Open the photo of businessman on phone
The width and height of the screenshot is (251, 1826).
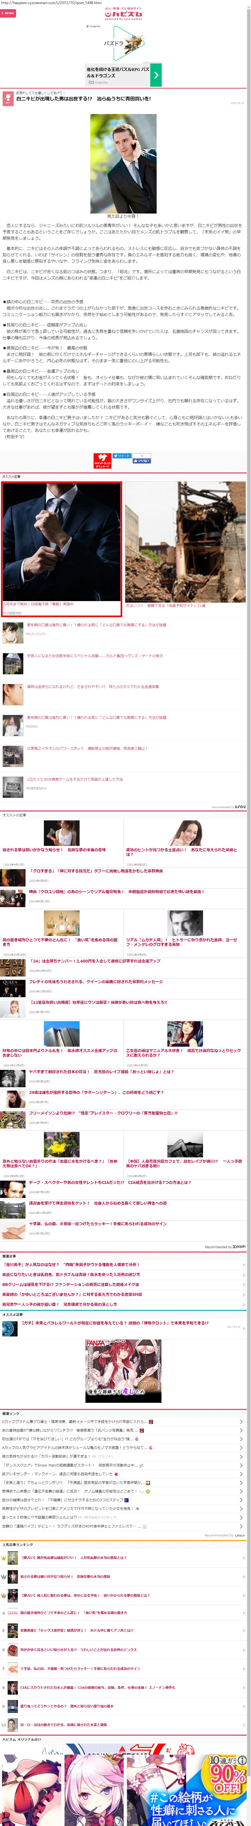123,164
